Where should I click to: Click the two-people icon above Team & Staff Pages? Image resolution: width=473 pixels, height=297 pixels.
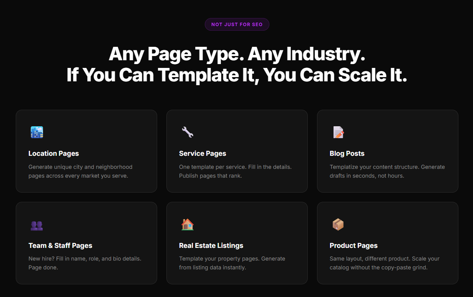click(37, 225)
